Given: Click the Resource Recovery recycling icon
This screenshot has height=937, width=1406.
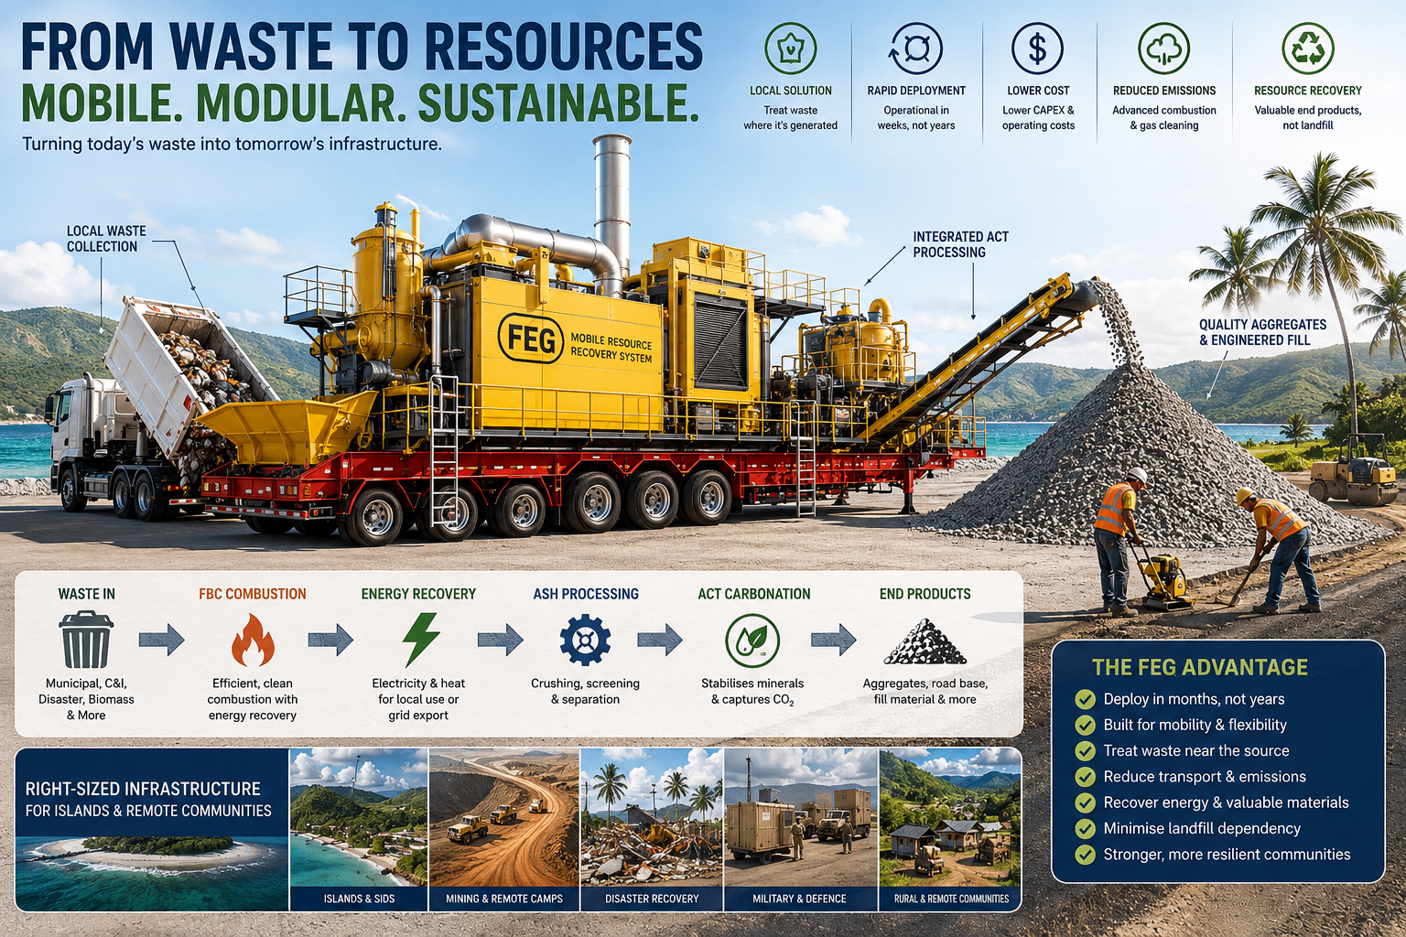Looking at the screenshot, I should (x=1307, y=48).
